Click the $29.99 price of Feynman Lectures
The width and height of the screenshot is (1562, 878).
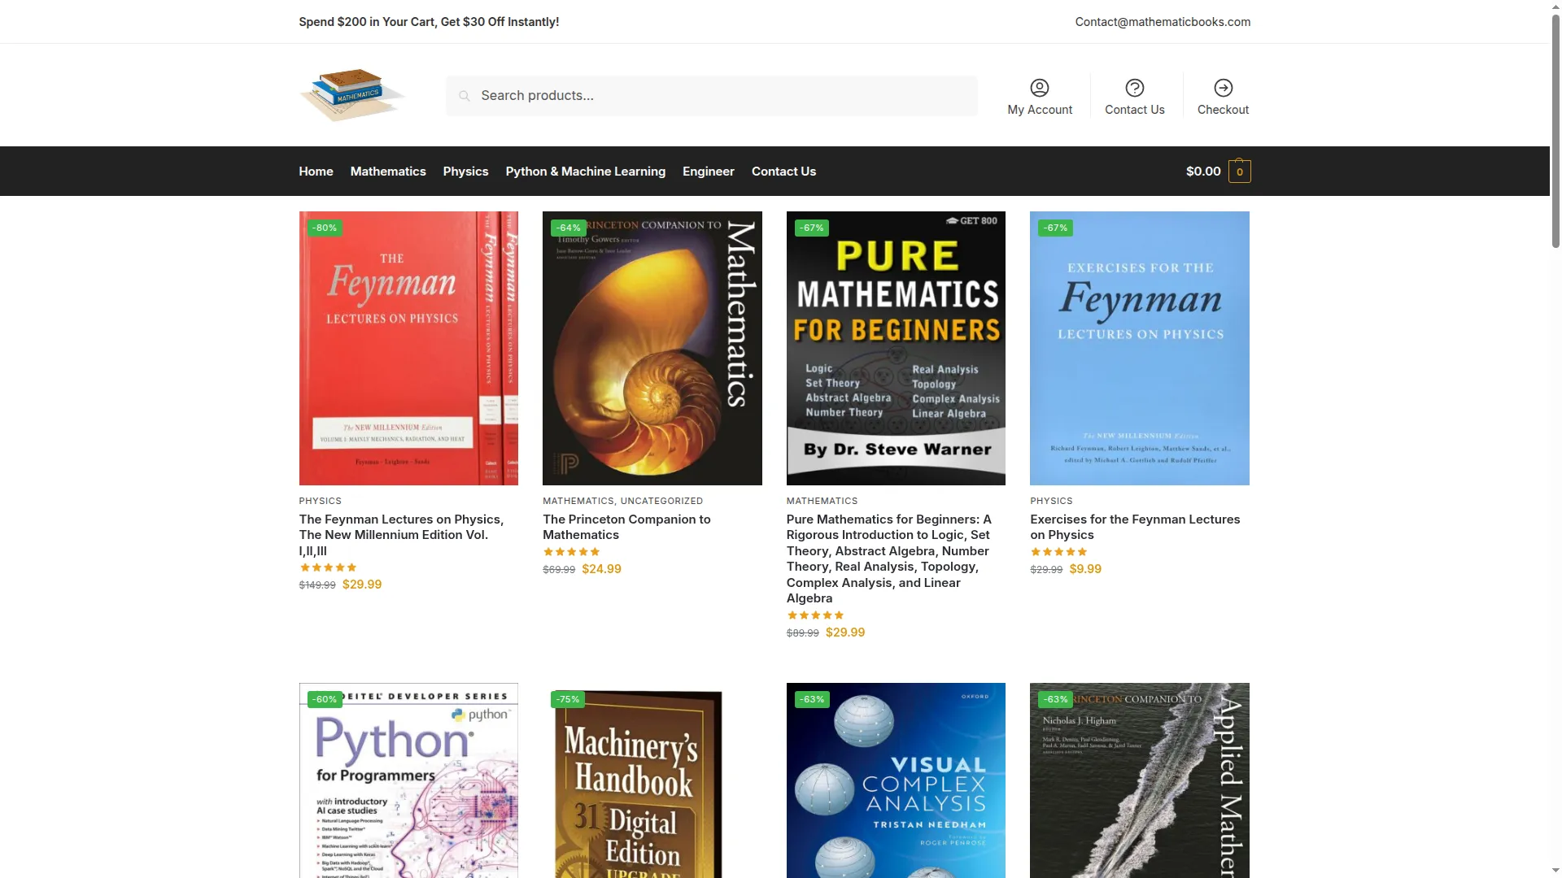(x=362, y=585)
